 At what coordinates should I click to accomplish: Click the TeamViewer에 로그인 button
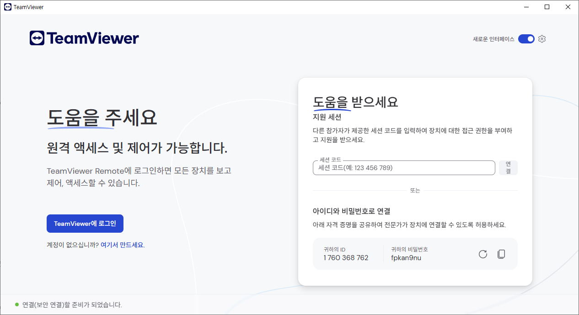pos(85,224)
